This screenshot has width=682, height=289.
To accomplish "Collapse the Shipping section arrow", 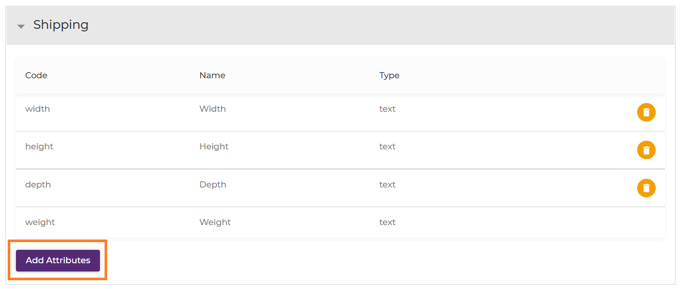I will pos(21,26).
